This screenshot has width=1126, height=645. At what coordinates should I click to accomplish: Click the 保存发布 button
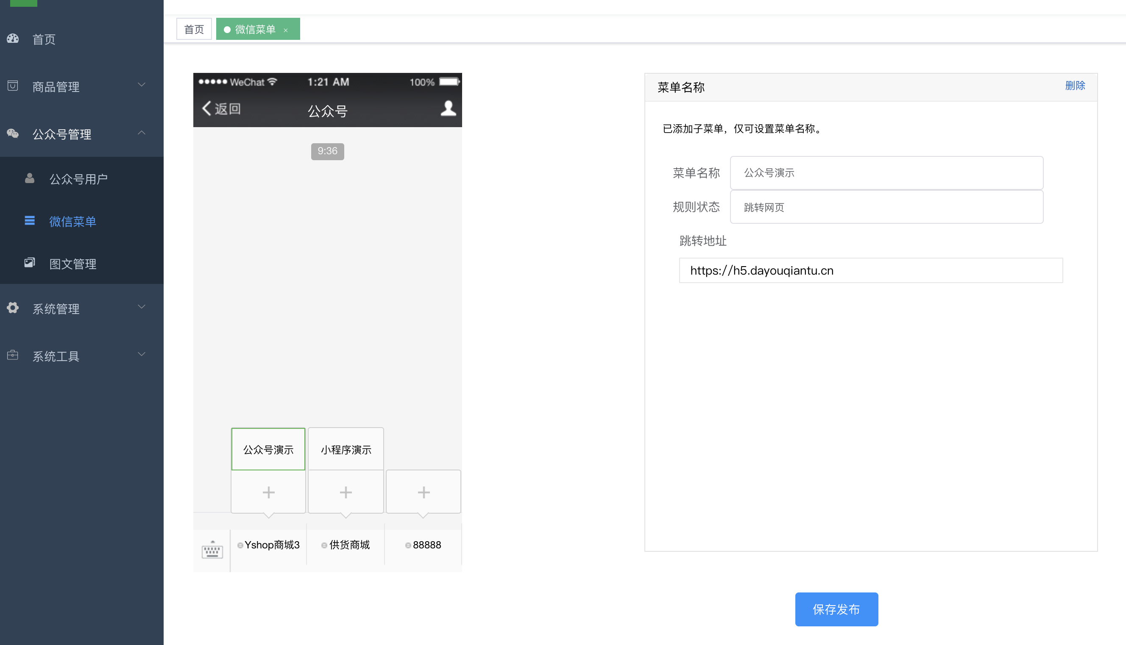[836, 609]
